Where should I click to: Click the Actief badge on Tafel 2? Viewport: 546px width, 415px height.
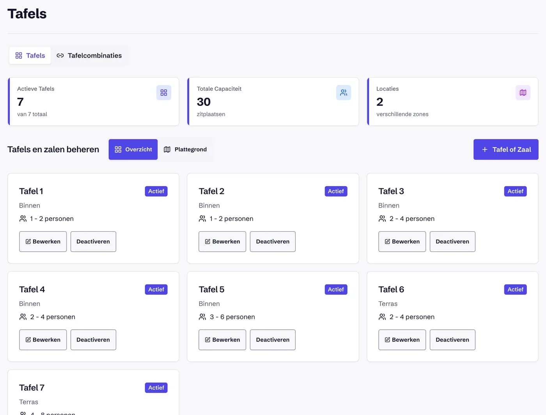click(336, 191)
